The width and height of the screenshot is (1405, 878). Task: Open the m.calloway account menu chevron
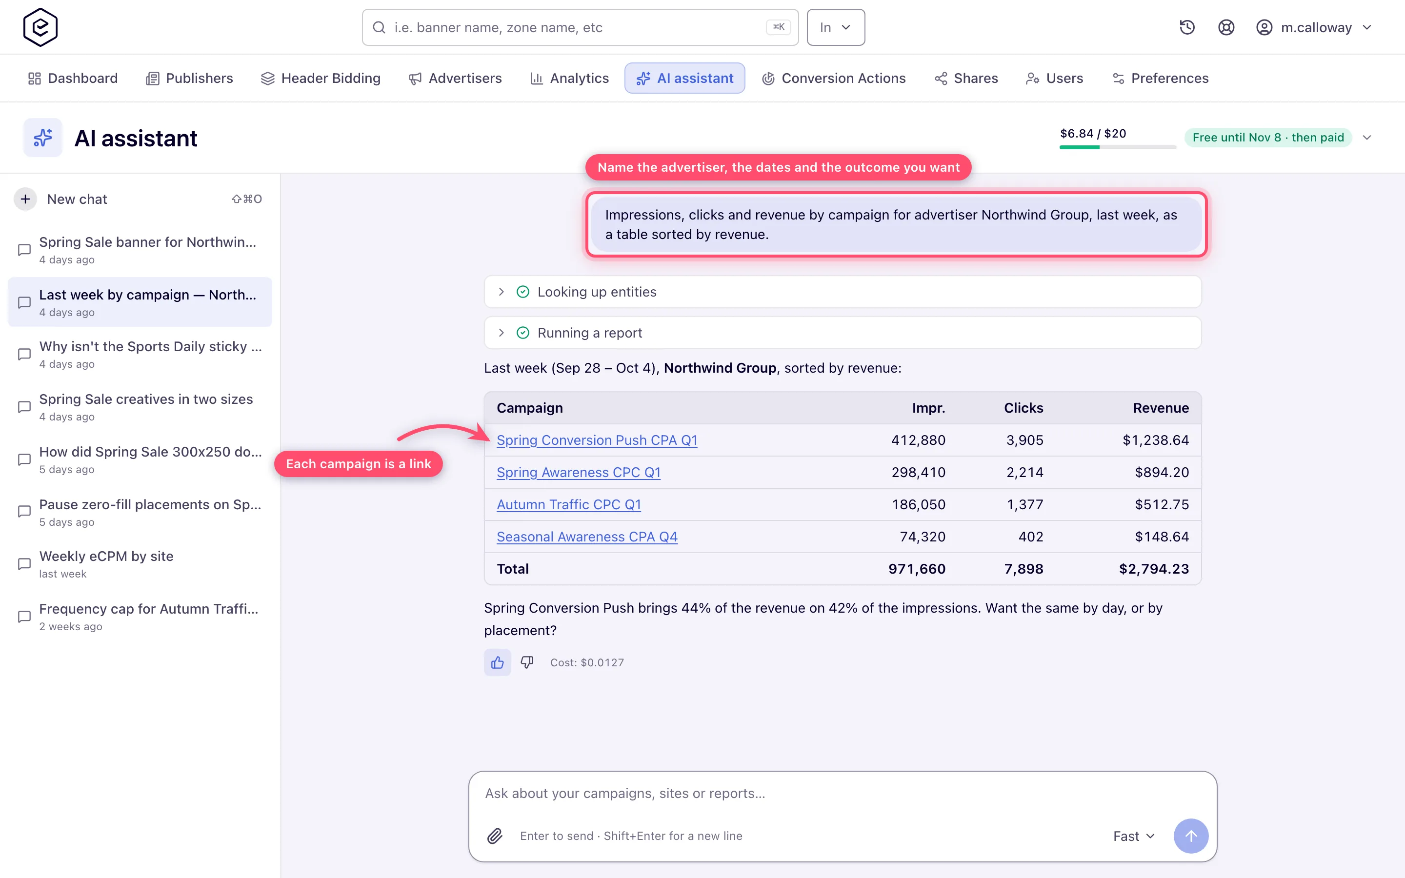coord(1366,27)
